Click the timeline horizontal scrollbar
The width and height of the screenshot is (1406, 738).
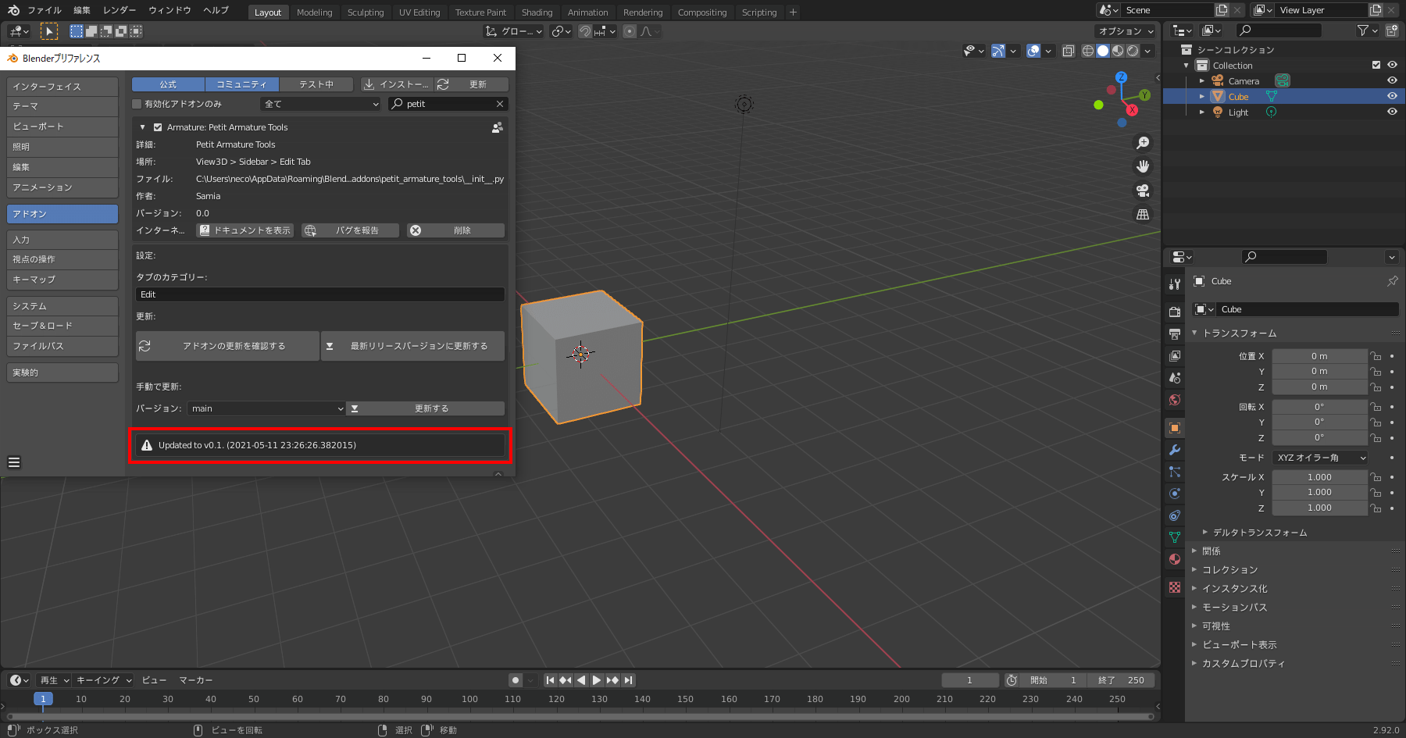click(580, 716)
